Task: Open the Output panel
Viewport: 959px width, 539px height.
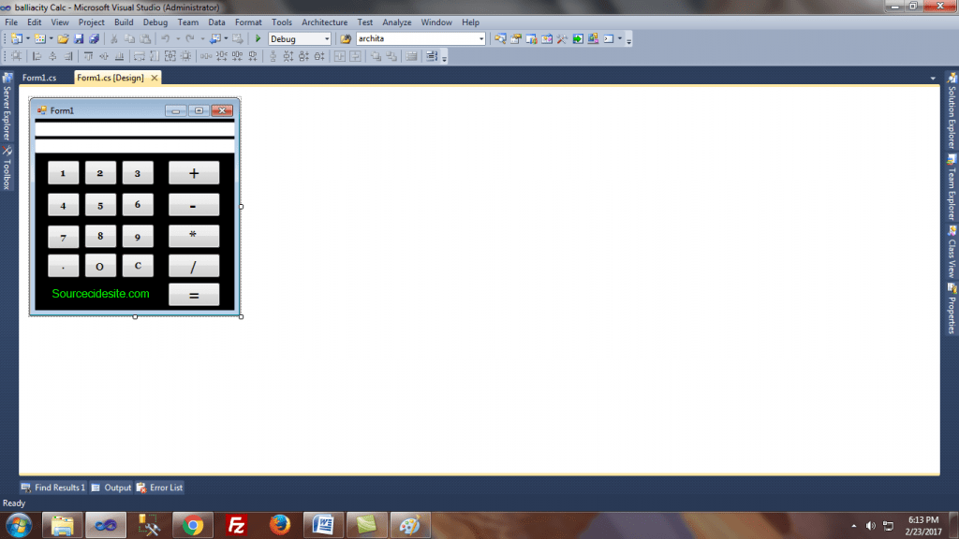Action: pos(111,488)
